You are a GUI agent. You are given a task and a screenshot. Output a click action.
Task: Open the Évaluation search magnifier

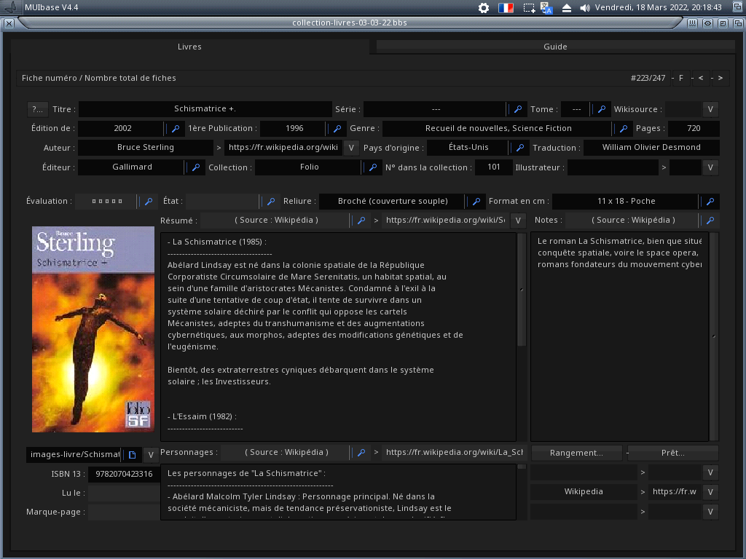pos(149,202)
